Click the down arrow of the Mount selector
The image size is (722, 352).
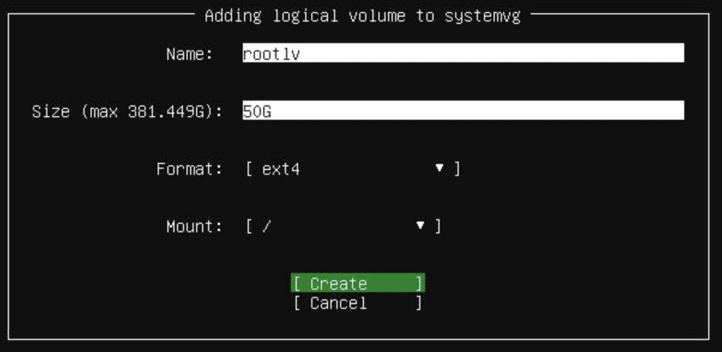(420, 226)
